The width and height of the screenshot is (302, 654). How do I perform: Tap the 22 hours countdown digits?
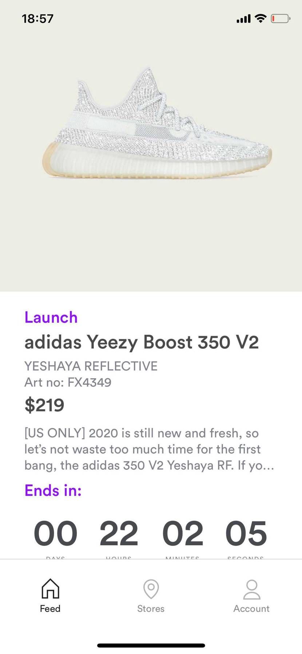(119, 534)
